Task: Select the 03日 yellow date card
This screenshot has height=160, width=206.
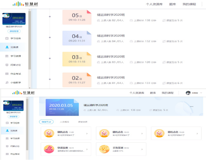Action: click(x=77, y=59)
